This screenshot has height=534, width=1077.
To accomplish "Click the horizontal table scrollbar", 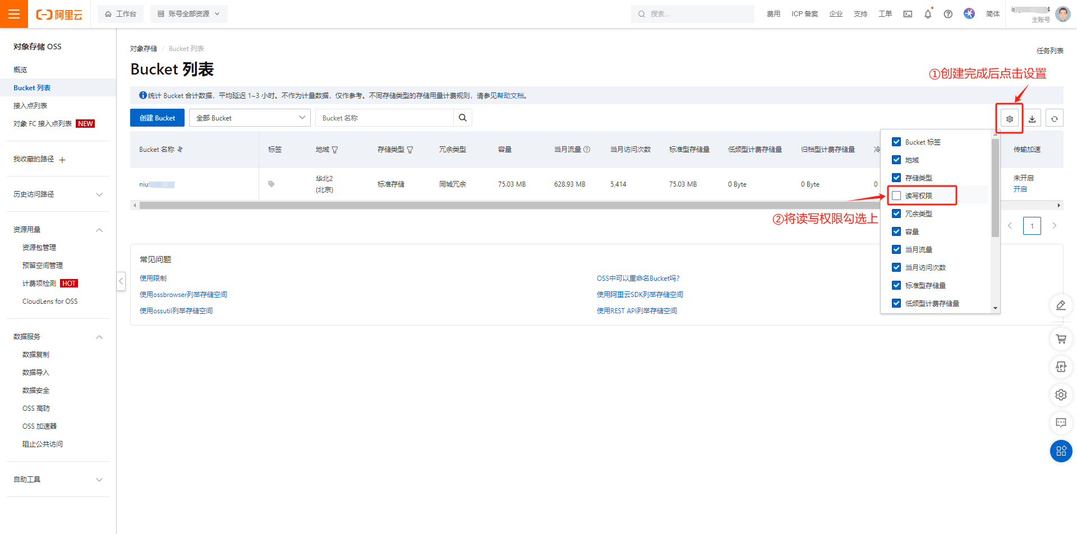I will click(x=505, y=206).
